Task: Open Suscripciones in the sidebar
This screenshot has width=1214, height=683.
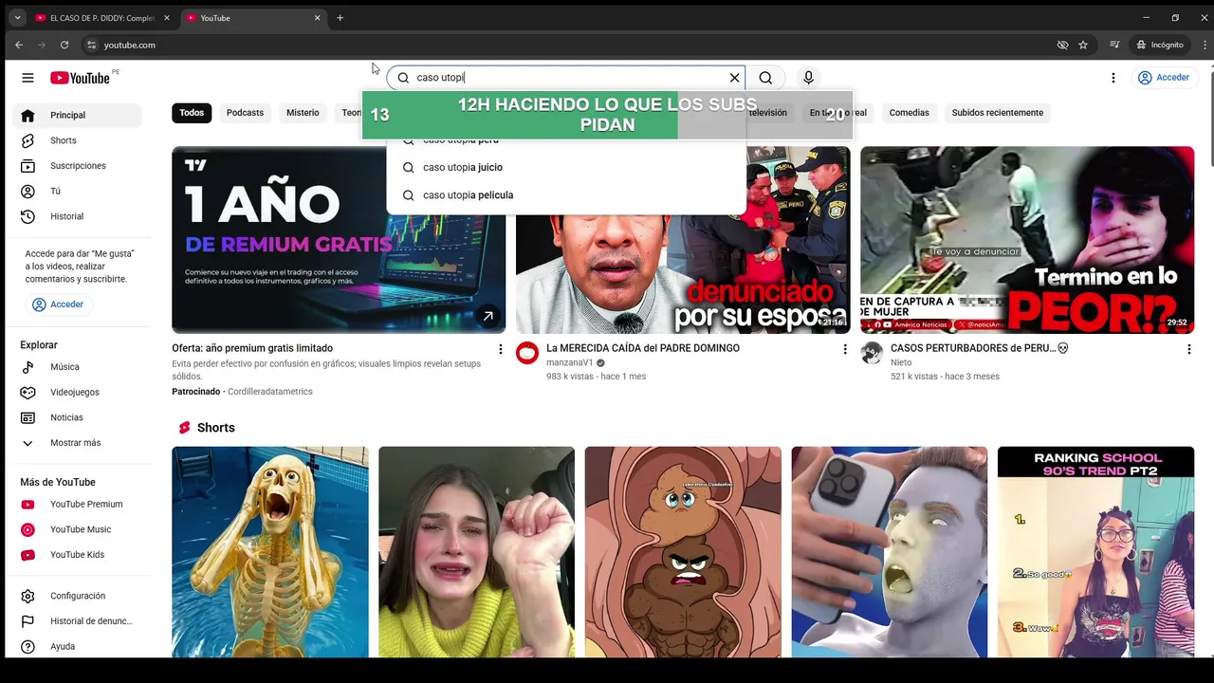Action: click(79, 166)
